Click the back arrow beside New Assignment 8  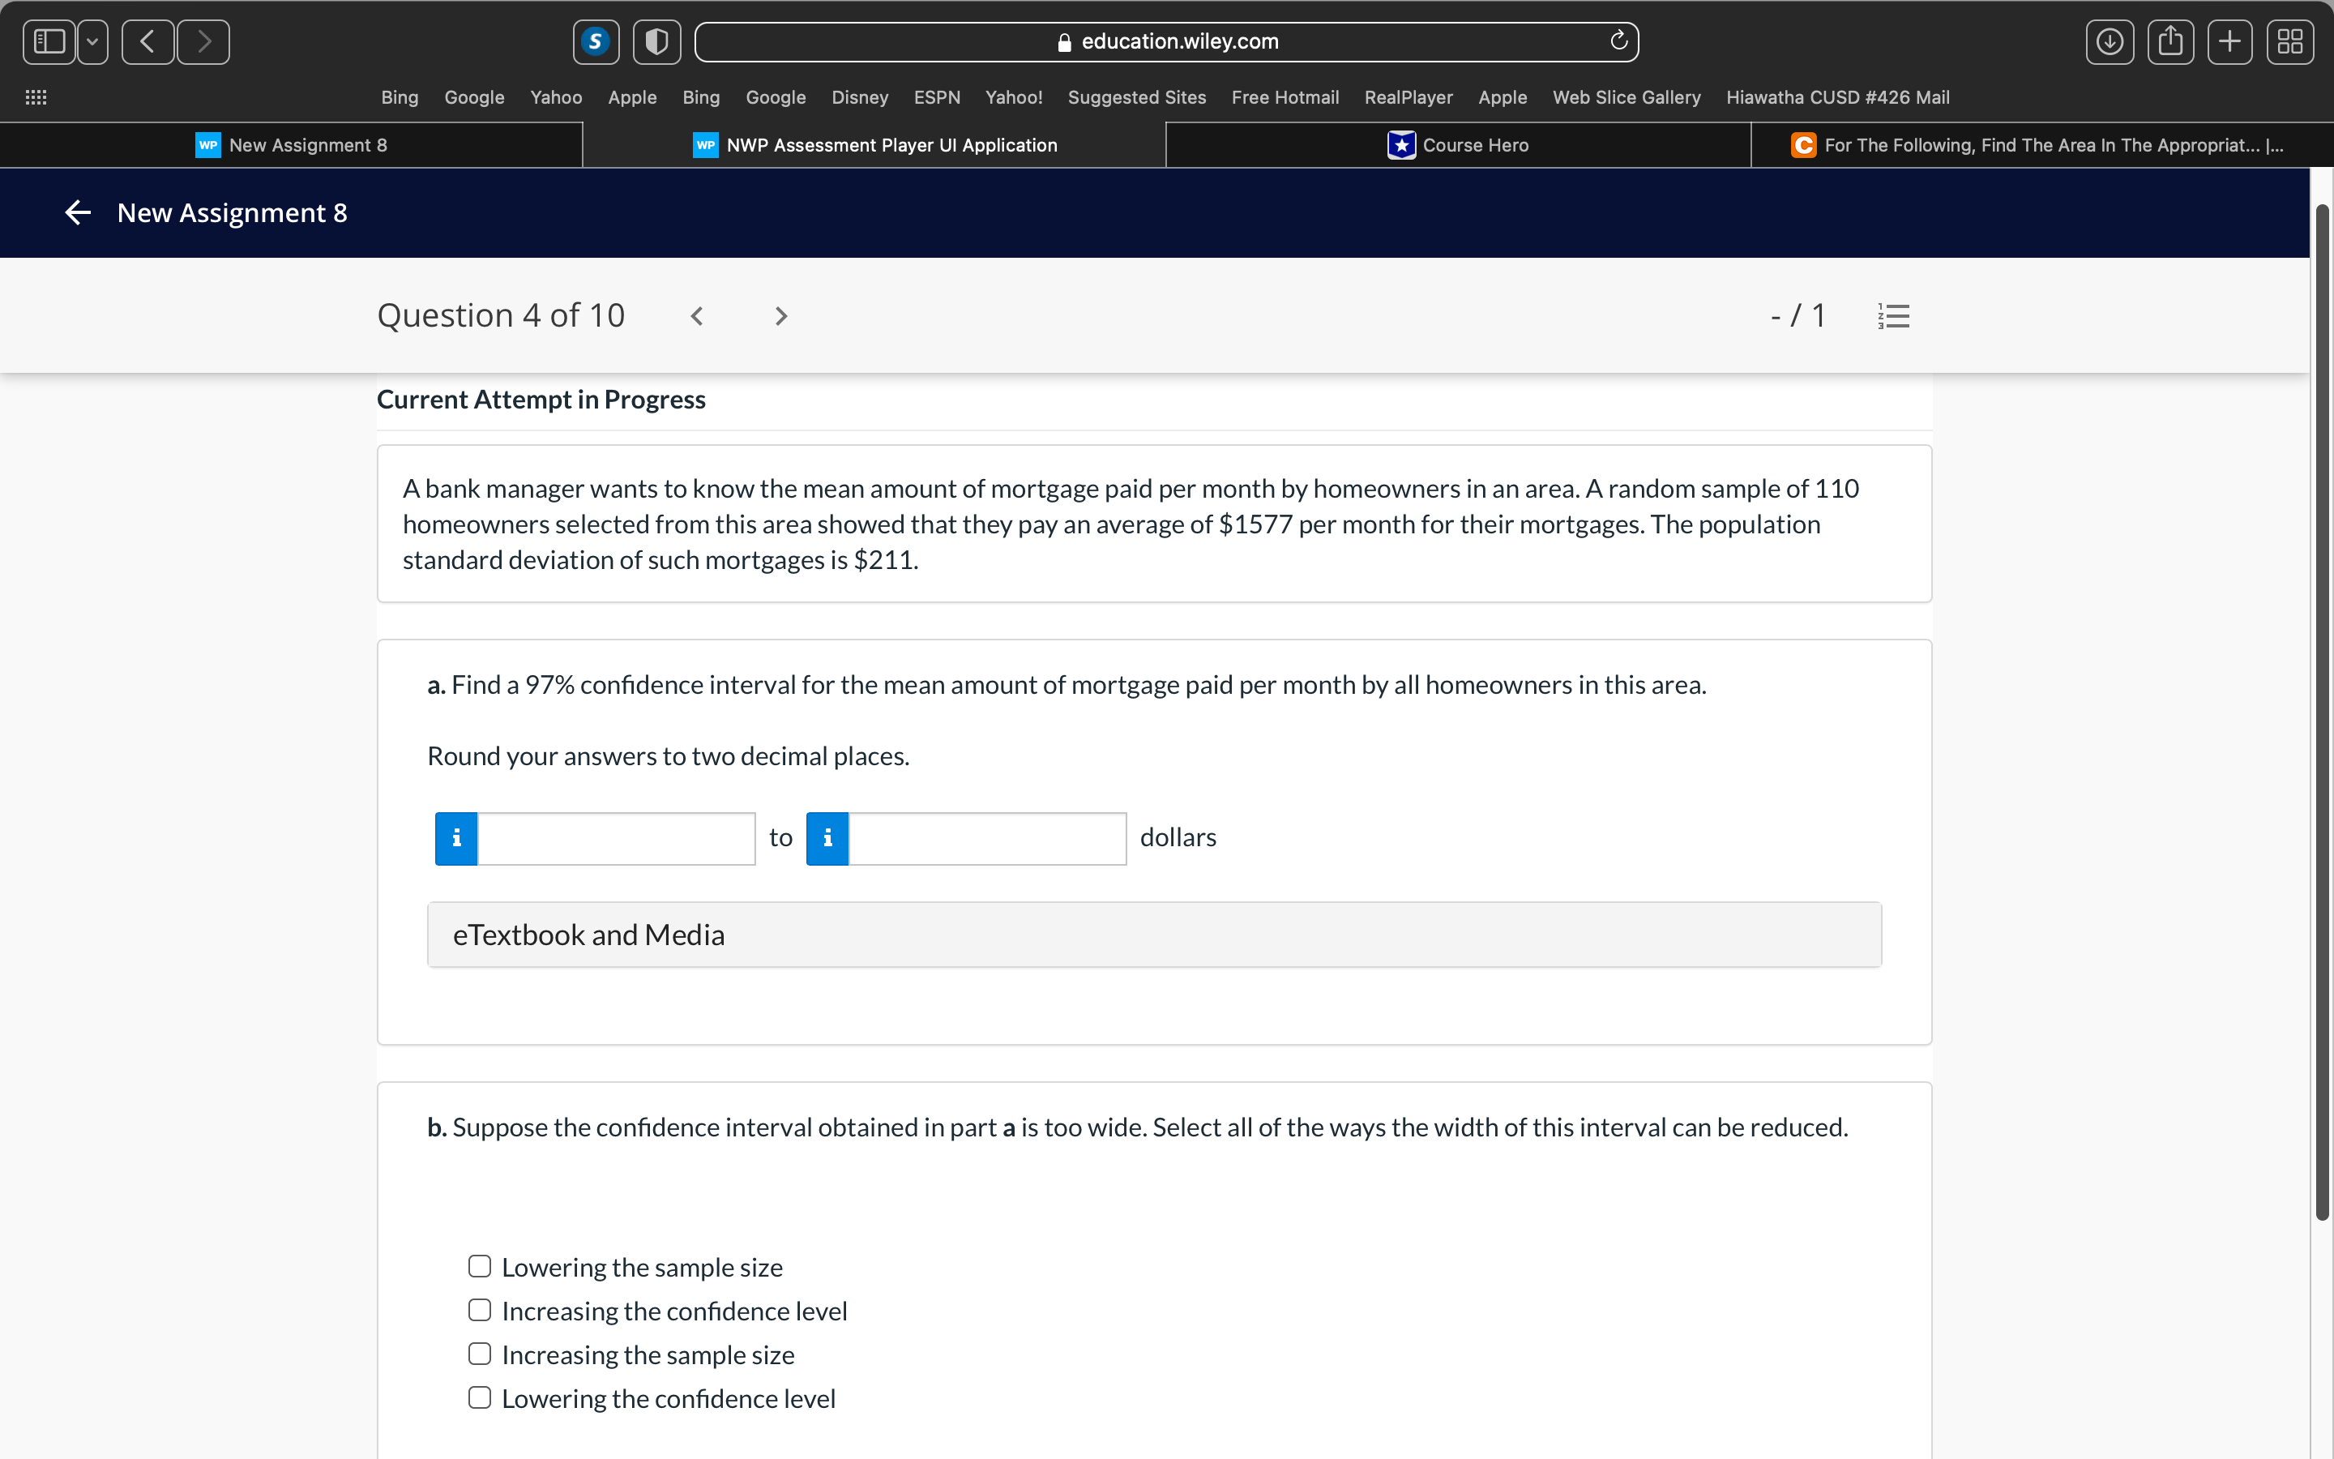pyautogui.click(x=77, y=212)
